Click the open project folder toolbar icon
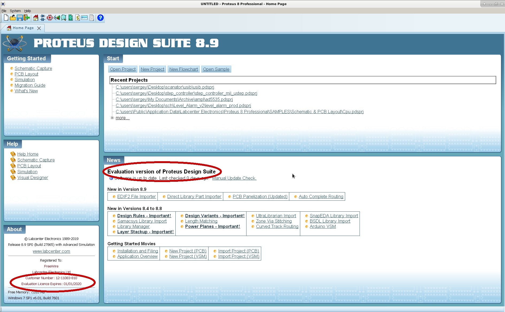 click(13, 18)
